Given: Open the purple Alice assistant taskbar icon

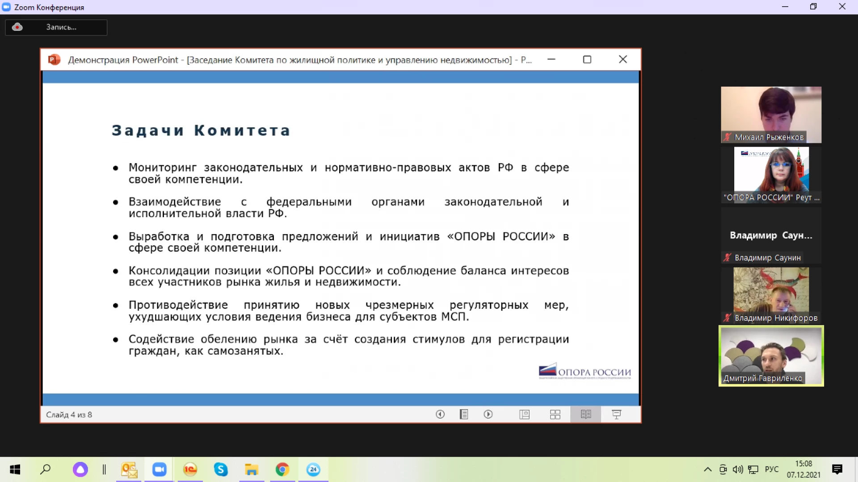Looking at the screenshot, I should pyautogui.click(x=80, y=469).
